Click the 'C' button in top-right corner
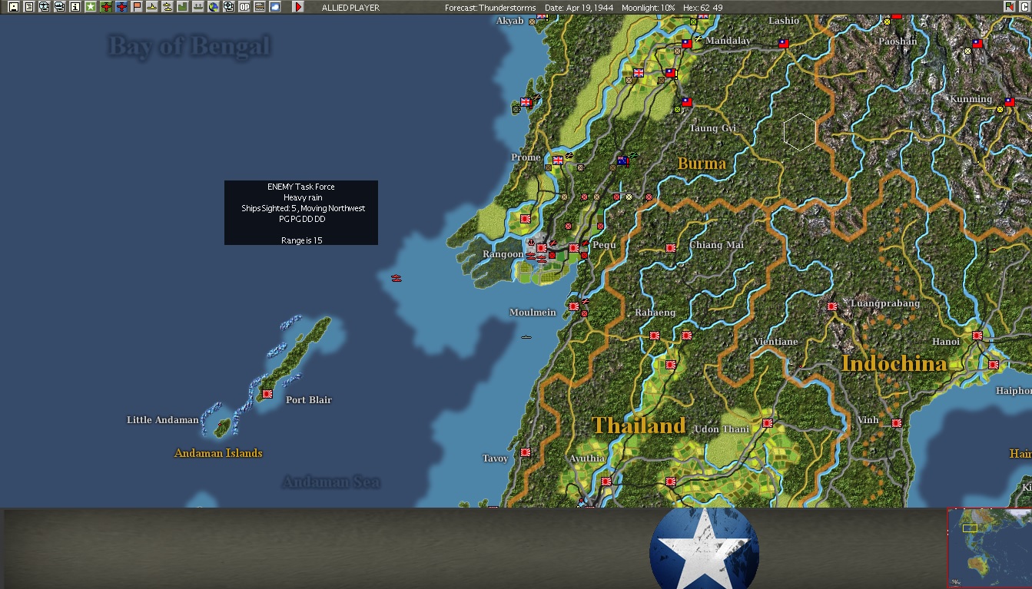 tap(1024, 7)
